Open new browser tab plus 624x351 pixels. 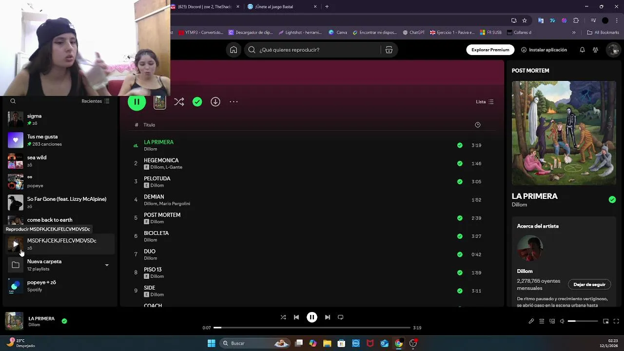tap(327, 7)
